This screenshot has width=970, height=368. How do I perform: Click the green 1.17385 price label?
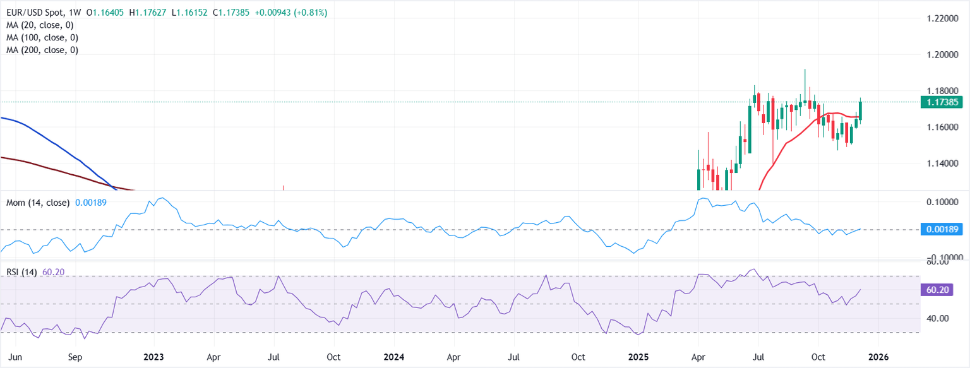pyautogui.click(x=943, y=102)
